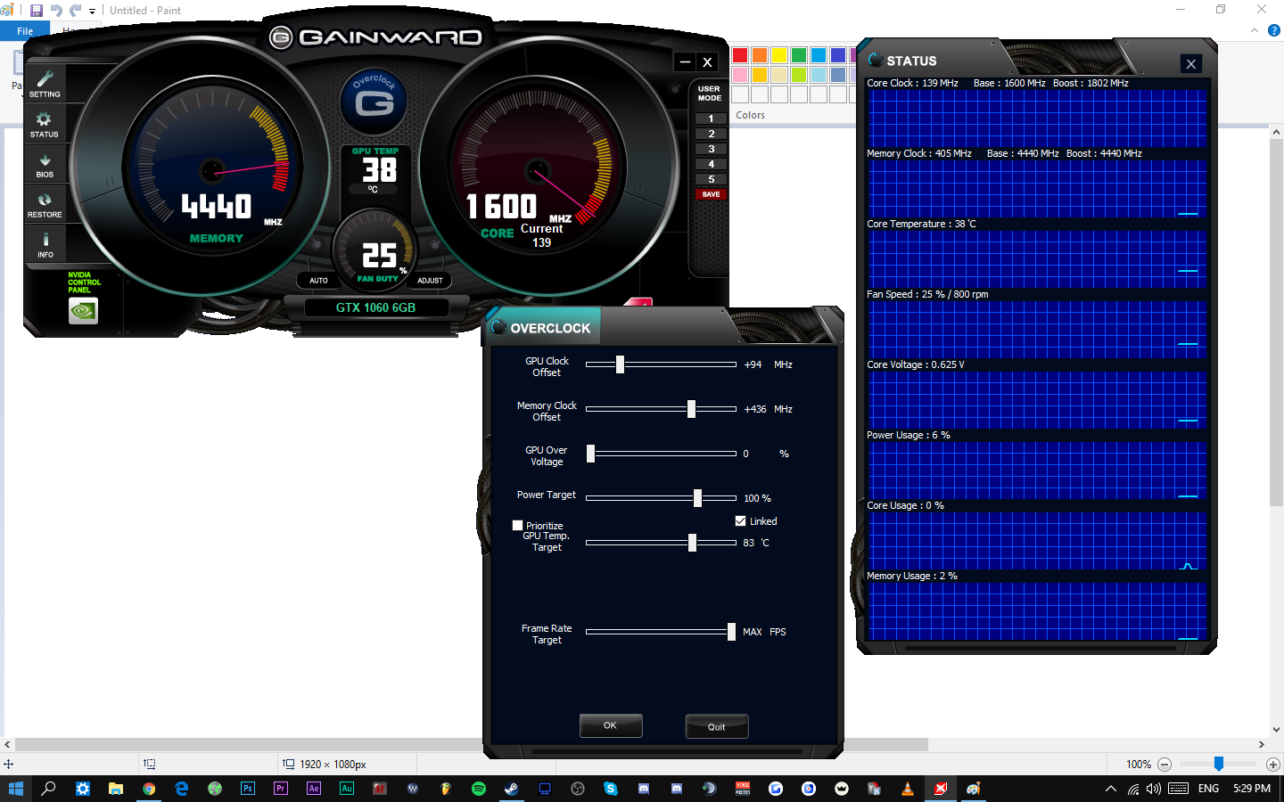Open Spotify from the taskbar
Image resolution: width=1284 pixels, height=802 pixels.
coord(479,789)
